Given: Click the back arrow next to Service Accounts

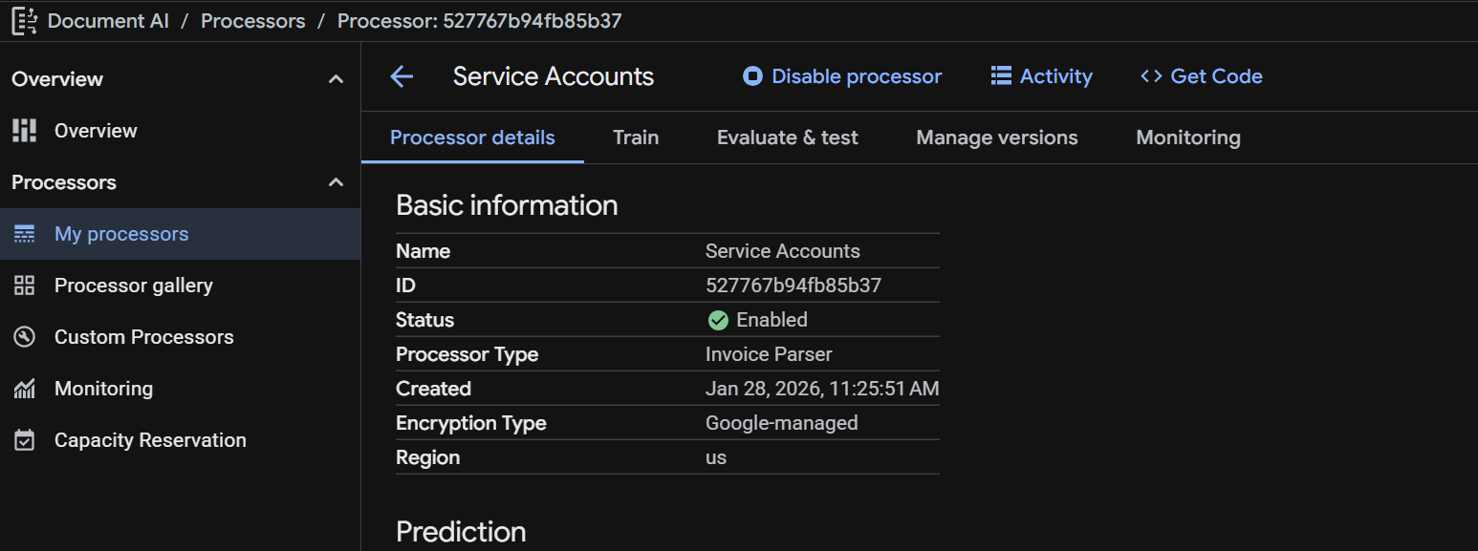Looking at the screenshot, I should (402, 77).
